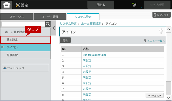172x101 pixels.
Task: Click the USB memory device icon
Action: click(x=134, y=5)
